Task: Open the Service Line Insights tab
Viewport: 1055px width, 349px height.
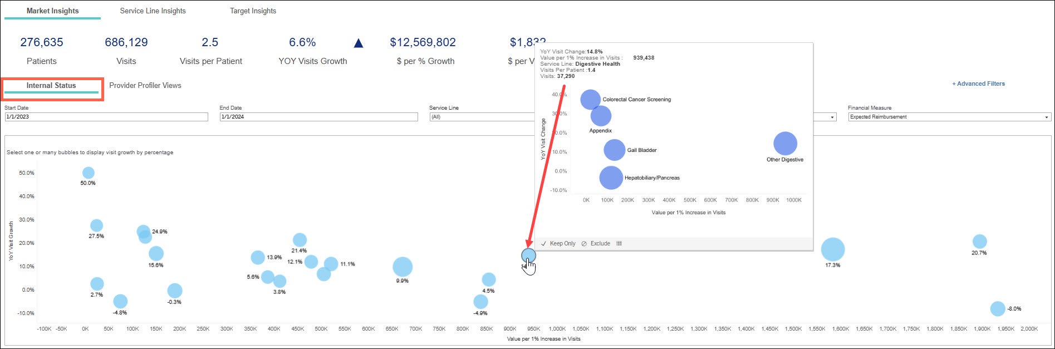Action: click(x=153, y=11)
